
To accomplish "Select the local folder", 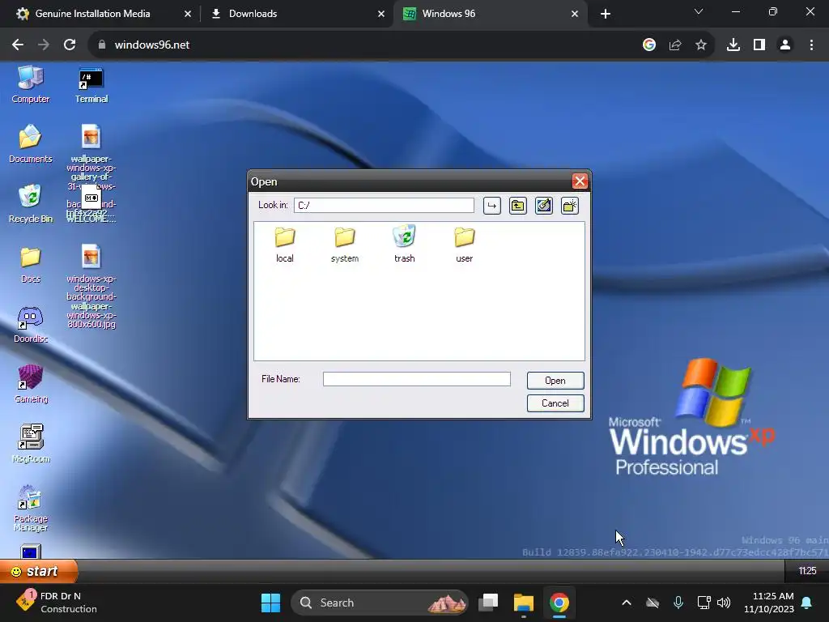I will [x=284, y=245].
